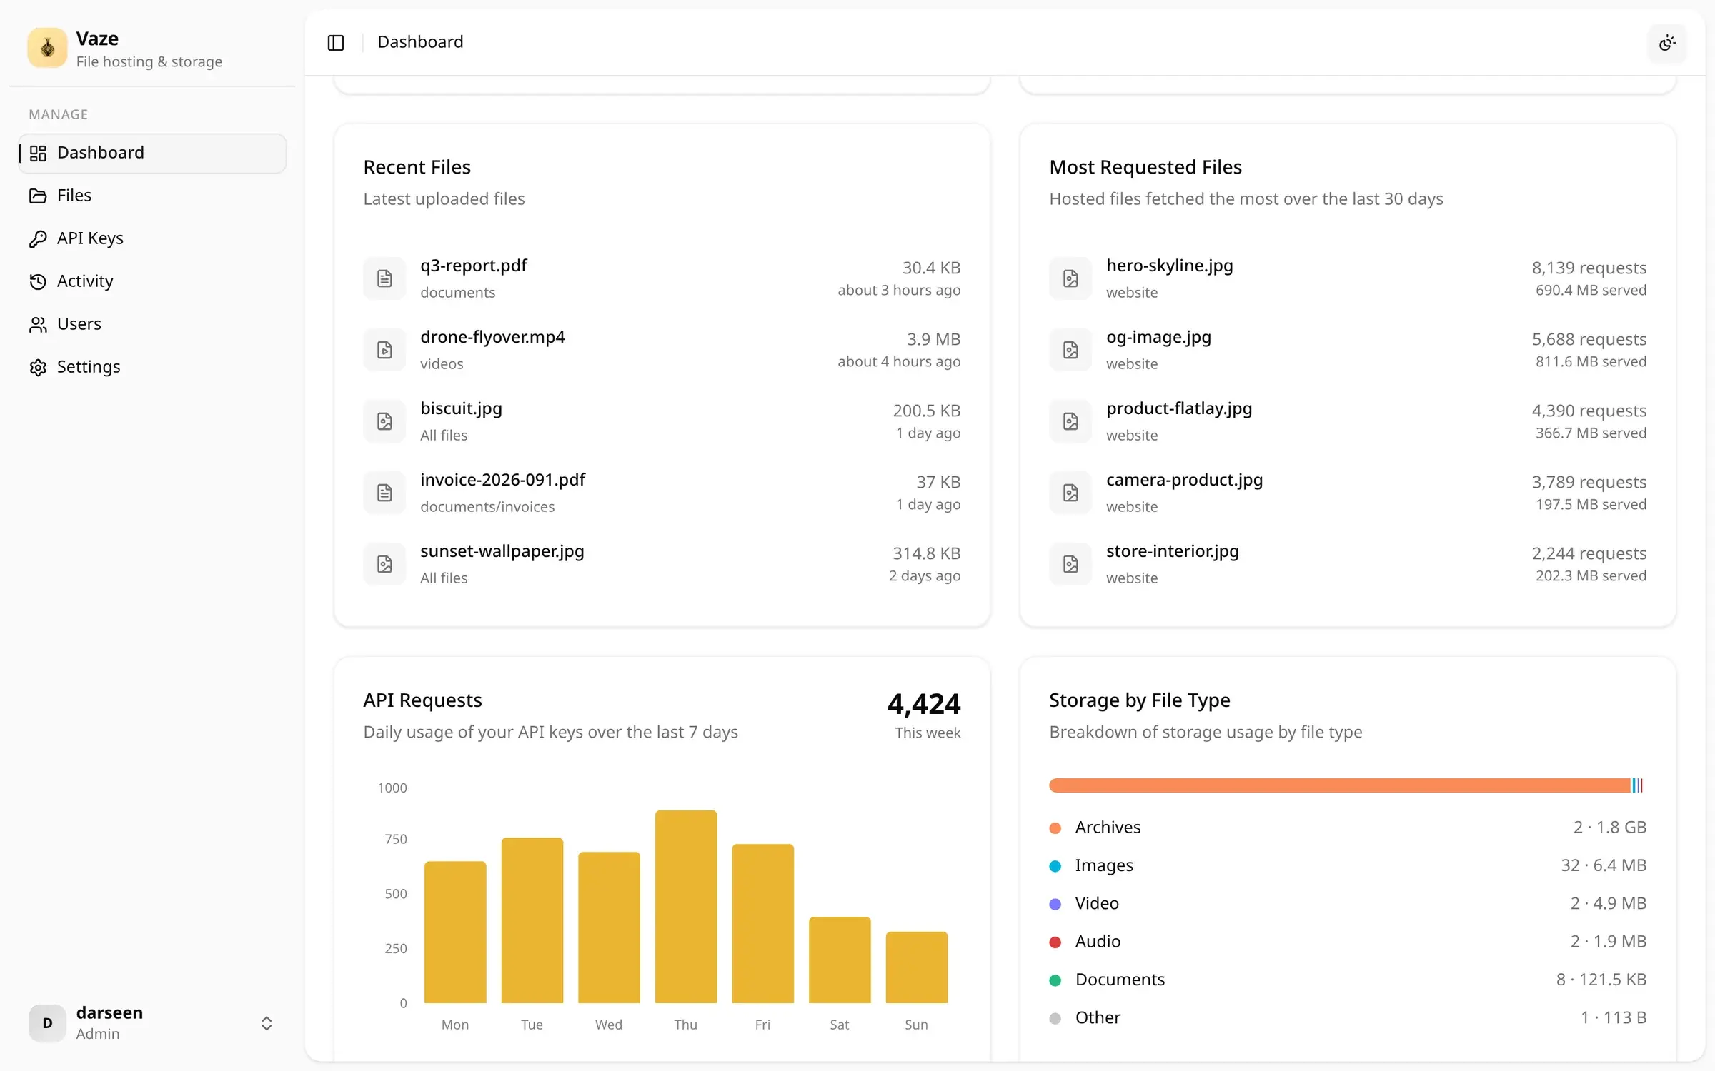
Task: Click the history clock icon beside Activity
Action: click(38, 282)
